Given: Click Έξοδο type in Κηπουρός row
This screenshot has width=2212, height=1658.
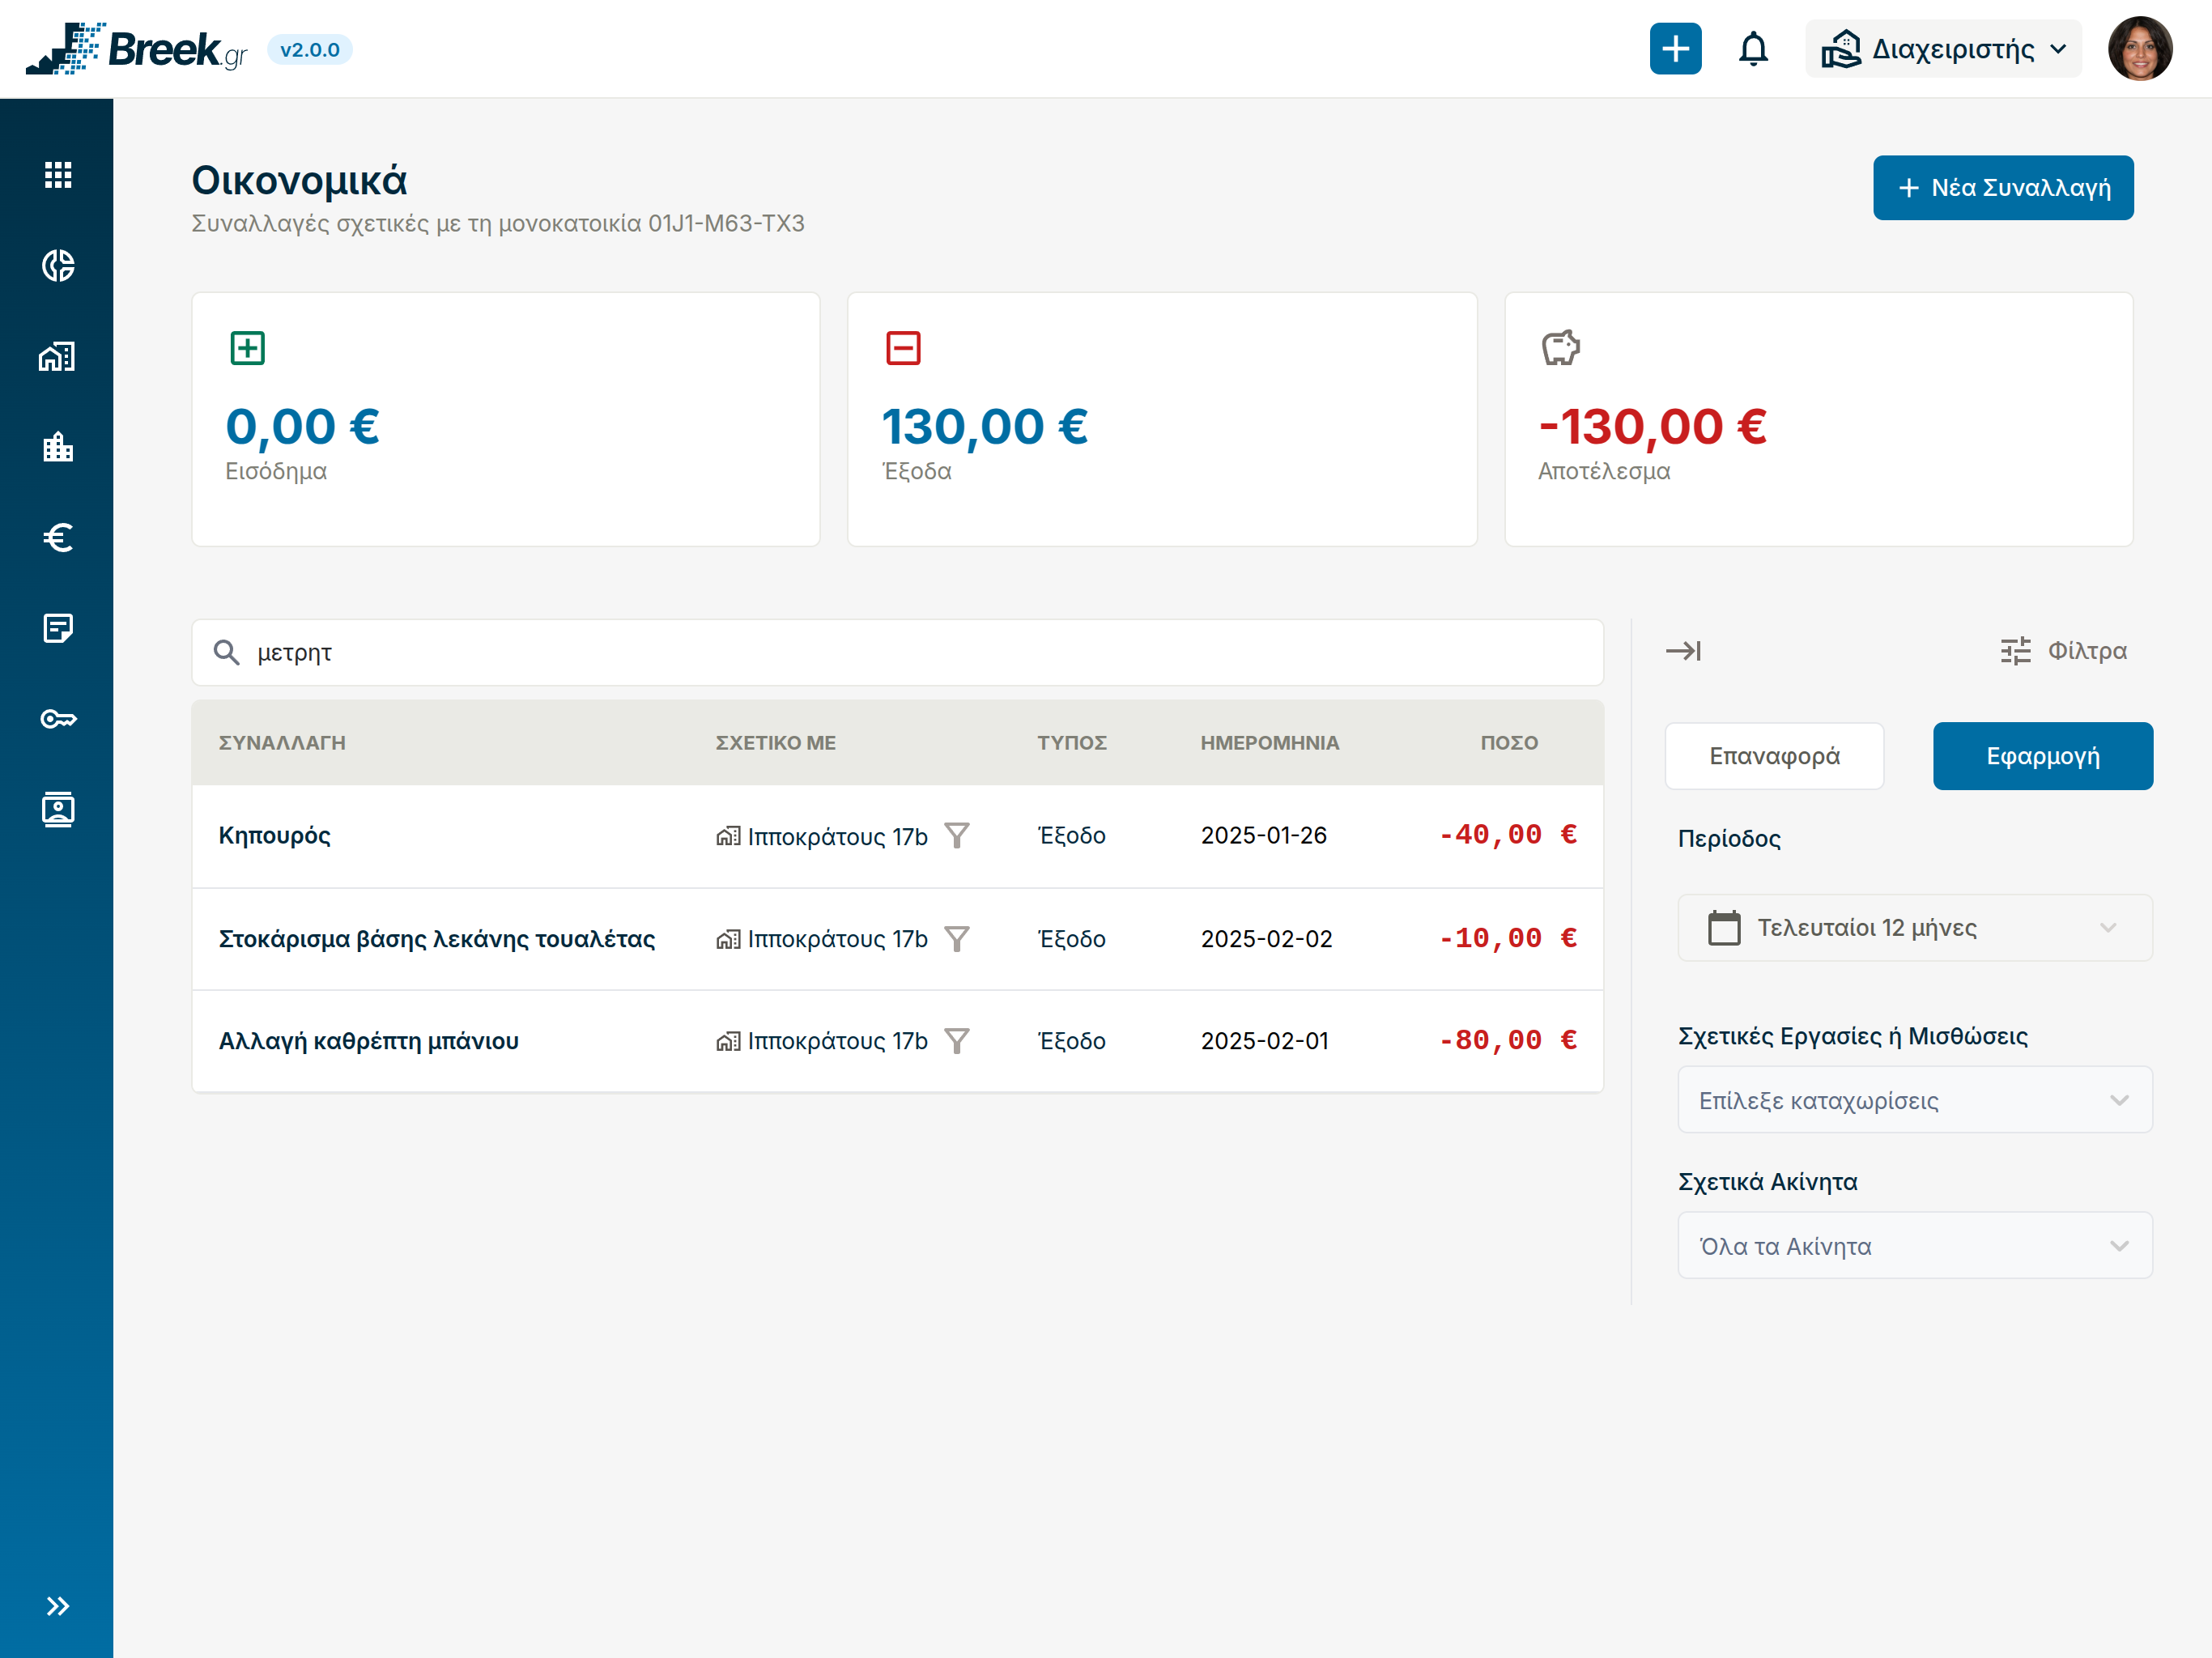Looking at the screenshot, I should click(1072, 836).
